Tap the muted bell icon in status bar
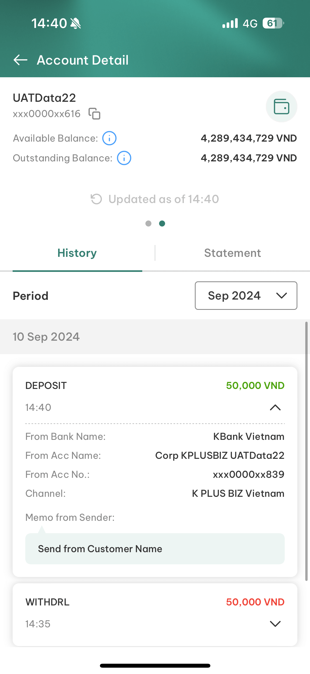 [76, 23]
